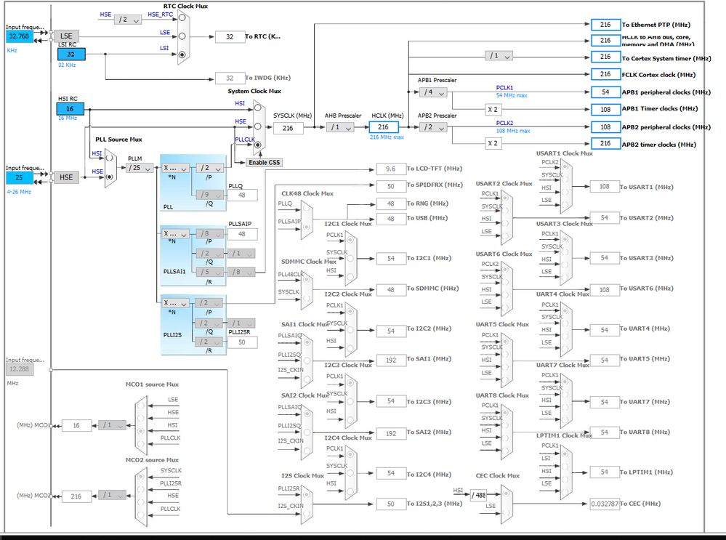Open the AHB Prescaler /1 dropdown
The image size is (726, 540).
pos(340,127)
